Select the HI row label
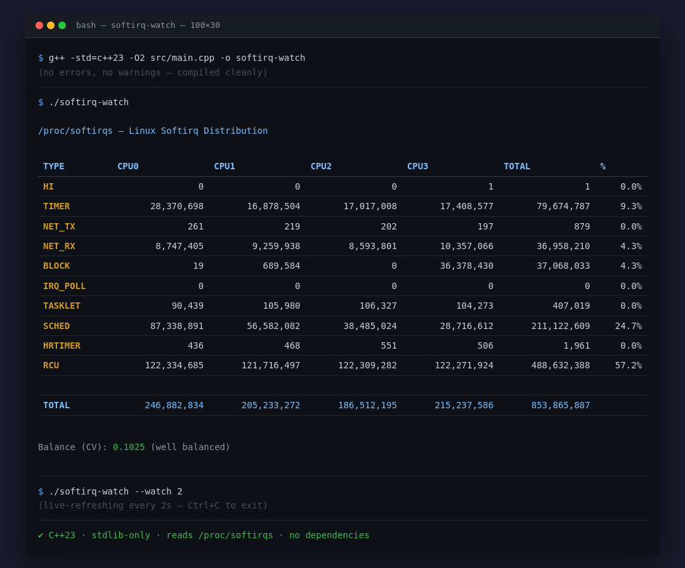Image resolution: width=685 pixels, height=568 pixels. [48, 186]
